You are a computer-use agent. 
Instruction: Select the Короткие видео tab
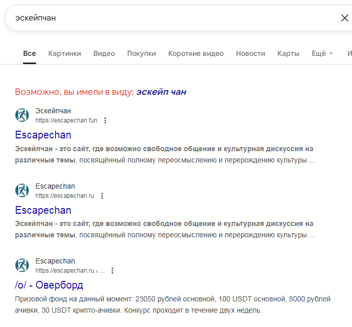coord(196,53)
